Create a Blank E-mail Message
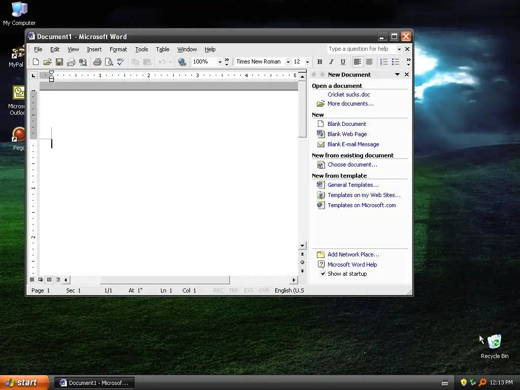This screenshot has width=520, height=390. point(353,144)
